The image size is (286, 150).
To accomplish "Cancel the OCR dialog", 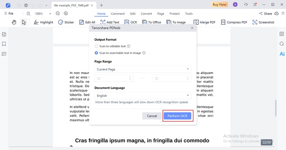I will (152, 116).
